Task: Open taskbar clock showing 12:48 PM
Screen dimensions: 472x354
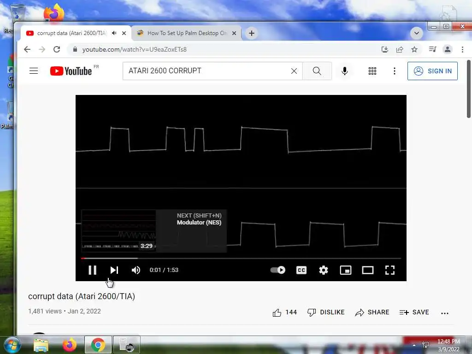Action: tap(448, 345)
